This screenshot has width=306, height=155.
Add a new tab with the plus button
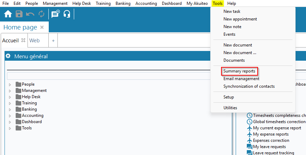click(53, 41)
